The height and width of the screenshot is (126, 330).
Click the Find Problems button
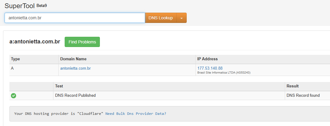pyautogui.click(x=82, y=42)
